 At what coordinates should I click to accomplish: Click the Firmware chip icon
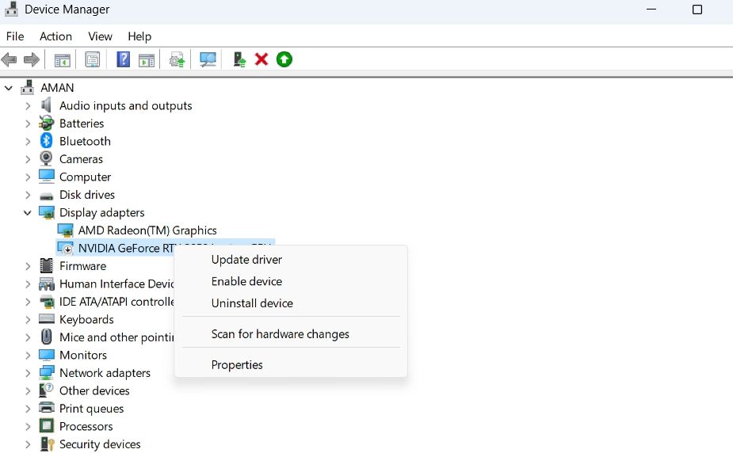[46, 265]
